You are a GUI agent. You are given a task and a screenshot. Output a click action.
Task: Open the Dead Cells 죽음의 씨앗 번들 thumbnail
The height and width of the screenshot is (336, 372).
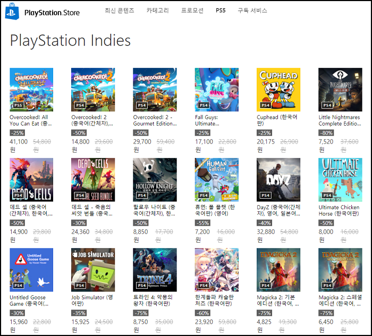(x=93, y=180)
